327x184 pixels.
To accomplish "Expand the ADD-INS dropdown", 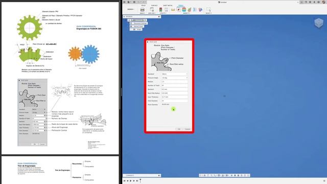I will [x=152, y=13].
